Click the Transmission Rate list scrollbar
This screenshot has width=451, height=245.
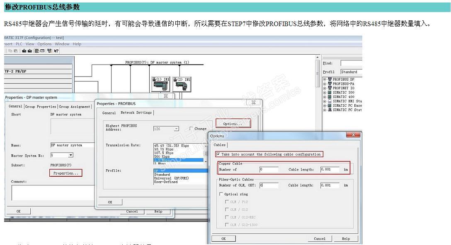pyautogui.click(x=206, y=153)
